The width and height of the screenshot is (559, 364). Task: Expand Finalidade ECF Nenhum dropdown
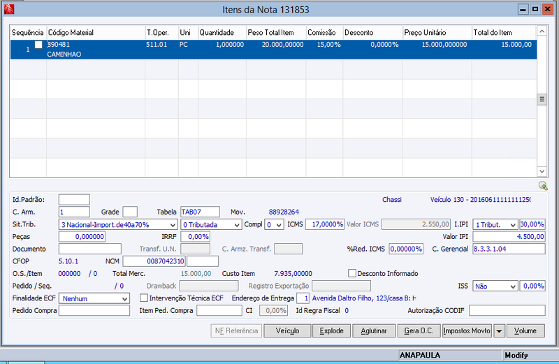[x=94, y=298]
